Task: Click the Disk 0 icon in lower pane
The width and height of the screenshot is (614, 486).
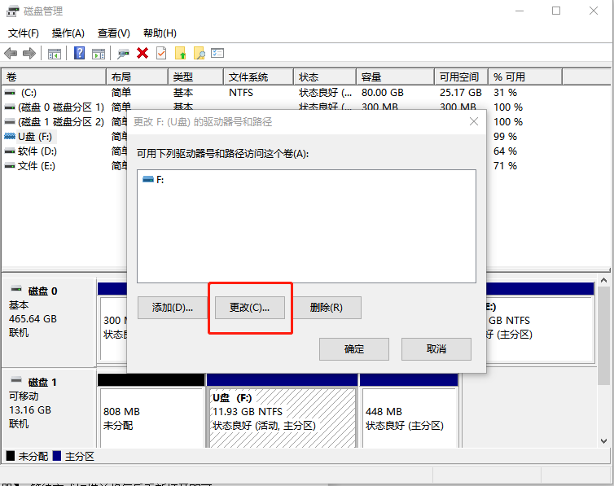Action: click(16, 290)
